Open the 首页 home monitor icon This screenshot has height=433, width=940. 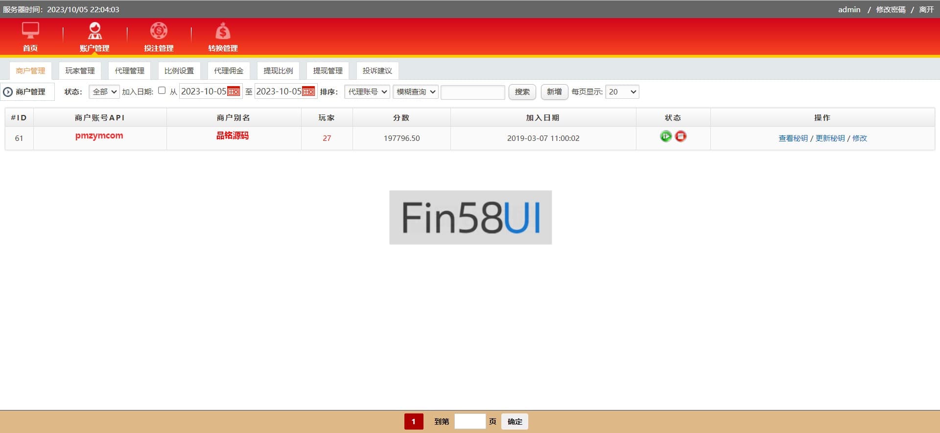[30, 31]
